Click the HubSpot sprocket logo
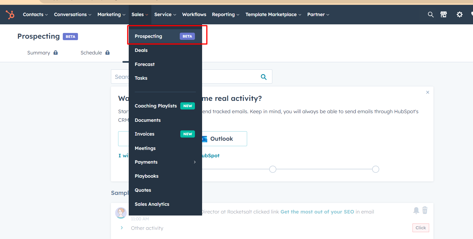The width and height of the screenshot is (473, 239). [x=10, y=14]
